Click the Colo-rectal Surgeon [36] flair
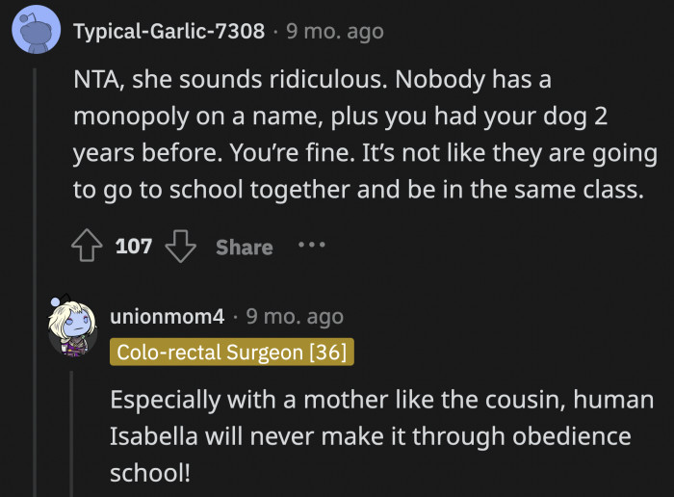This screenshot has width=674, height=497. click(231, 353)
